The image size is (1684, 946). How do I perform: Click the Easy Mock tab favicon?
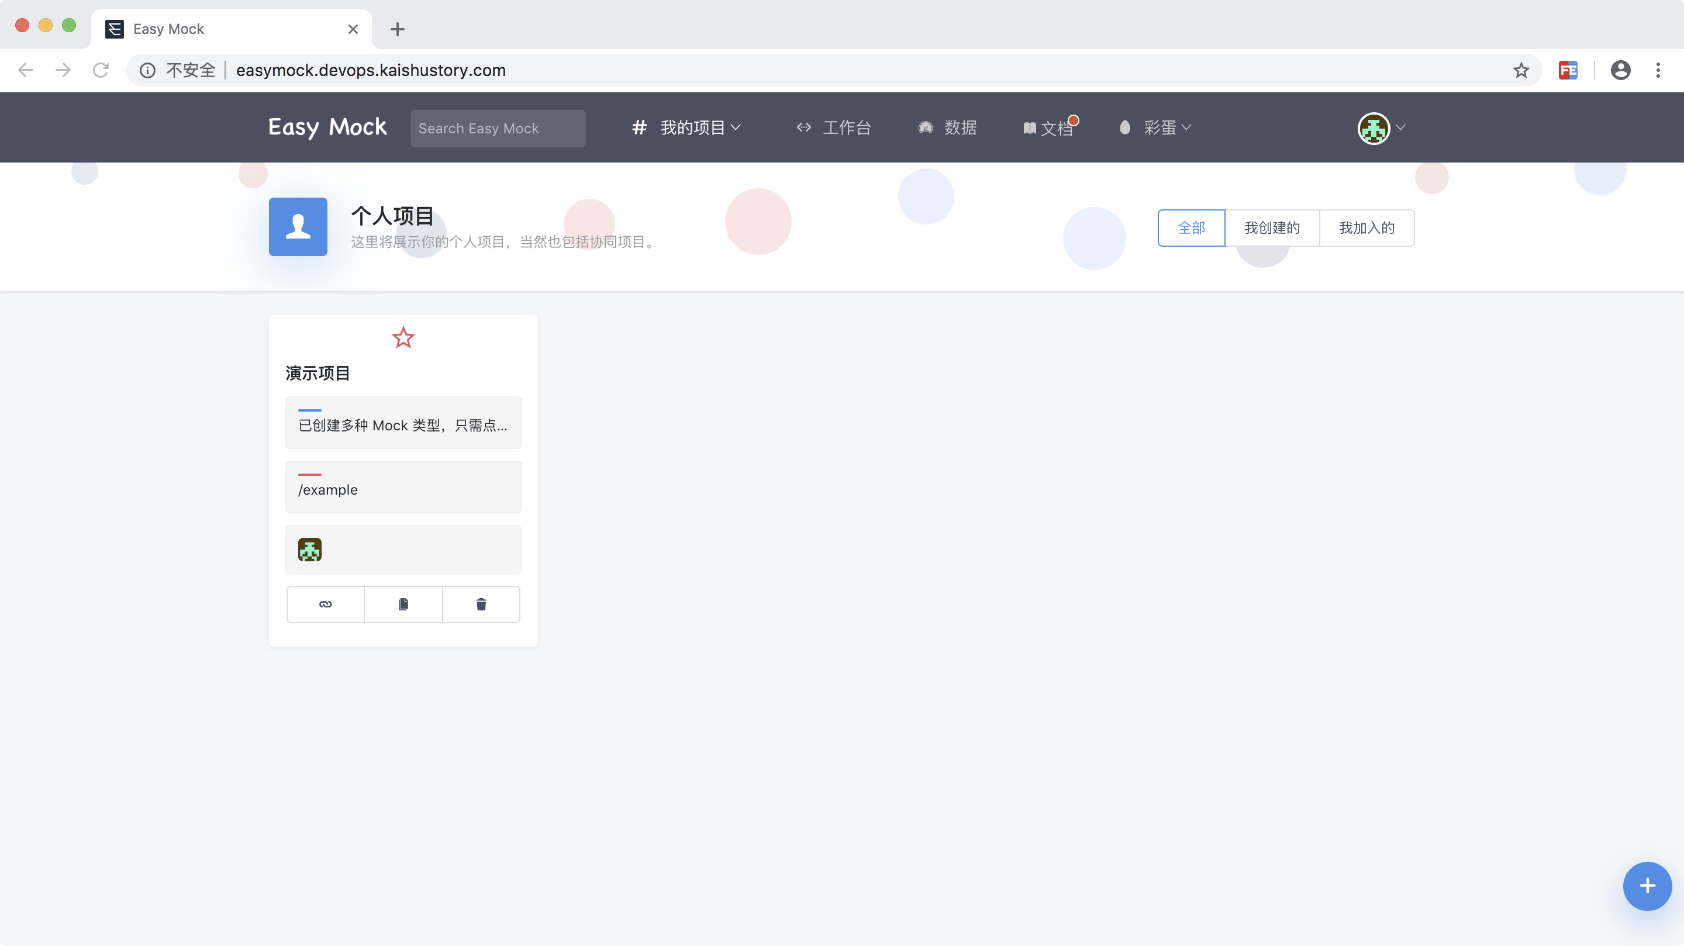point(115,29)
